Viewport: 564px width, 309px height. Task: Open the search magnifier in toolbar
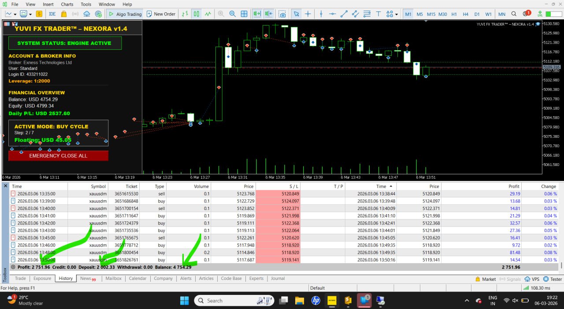514,14
